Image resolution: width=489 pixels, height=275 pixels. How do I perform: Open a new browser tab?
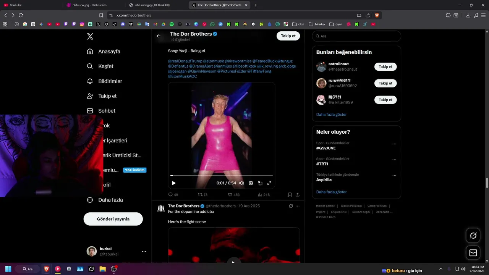pos(256,5)
